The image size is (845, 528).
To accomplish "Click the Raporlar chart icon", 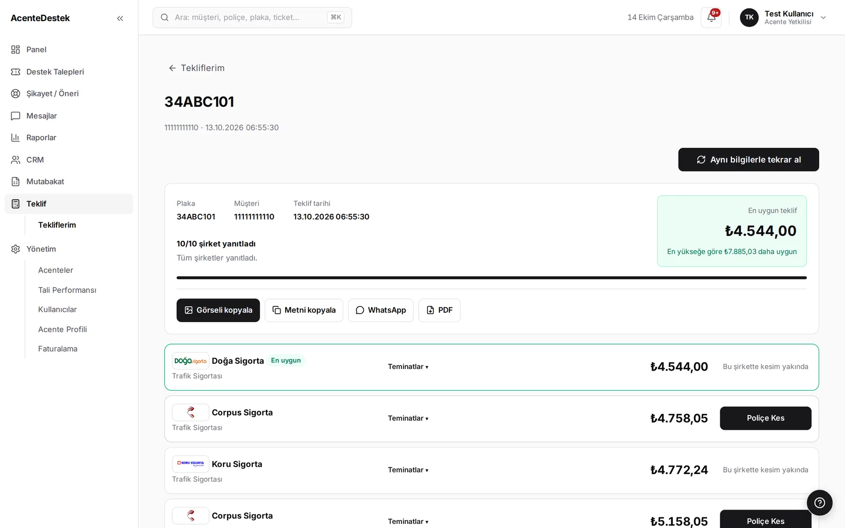I will 16,138.
